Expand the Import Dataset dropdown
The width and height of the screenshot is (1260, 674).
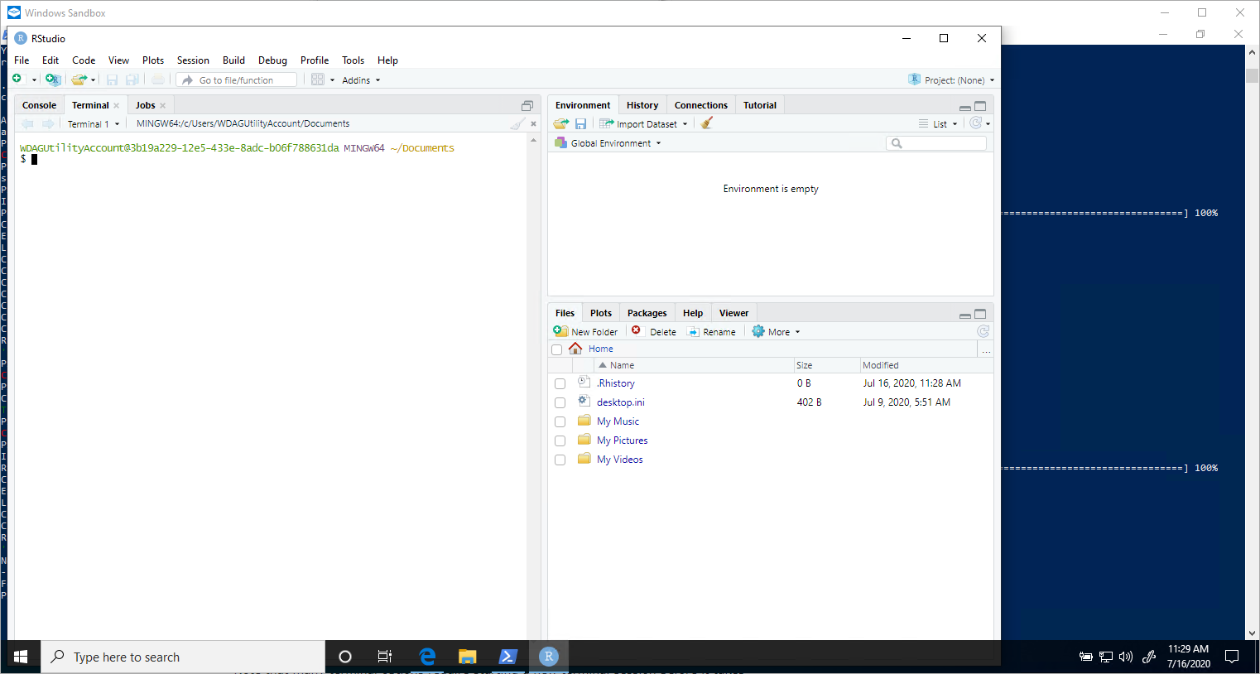pos(644,123)
